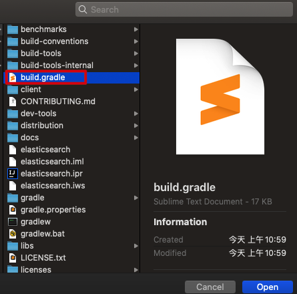This screenshot has height=294, width=297.
Task: Click the LICENSE.txt file icon
Action: click(x=13, y=258)
